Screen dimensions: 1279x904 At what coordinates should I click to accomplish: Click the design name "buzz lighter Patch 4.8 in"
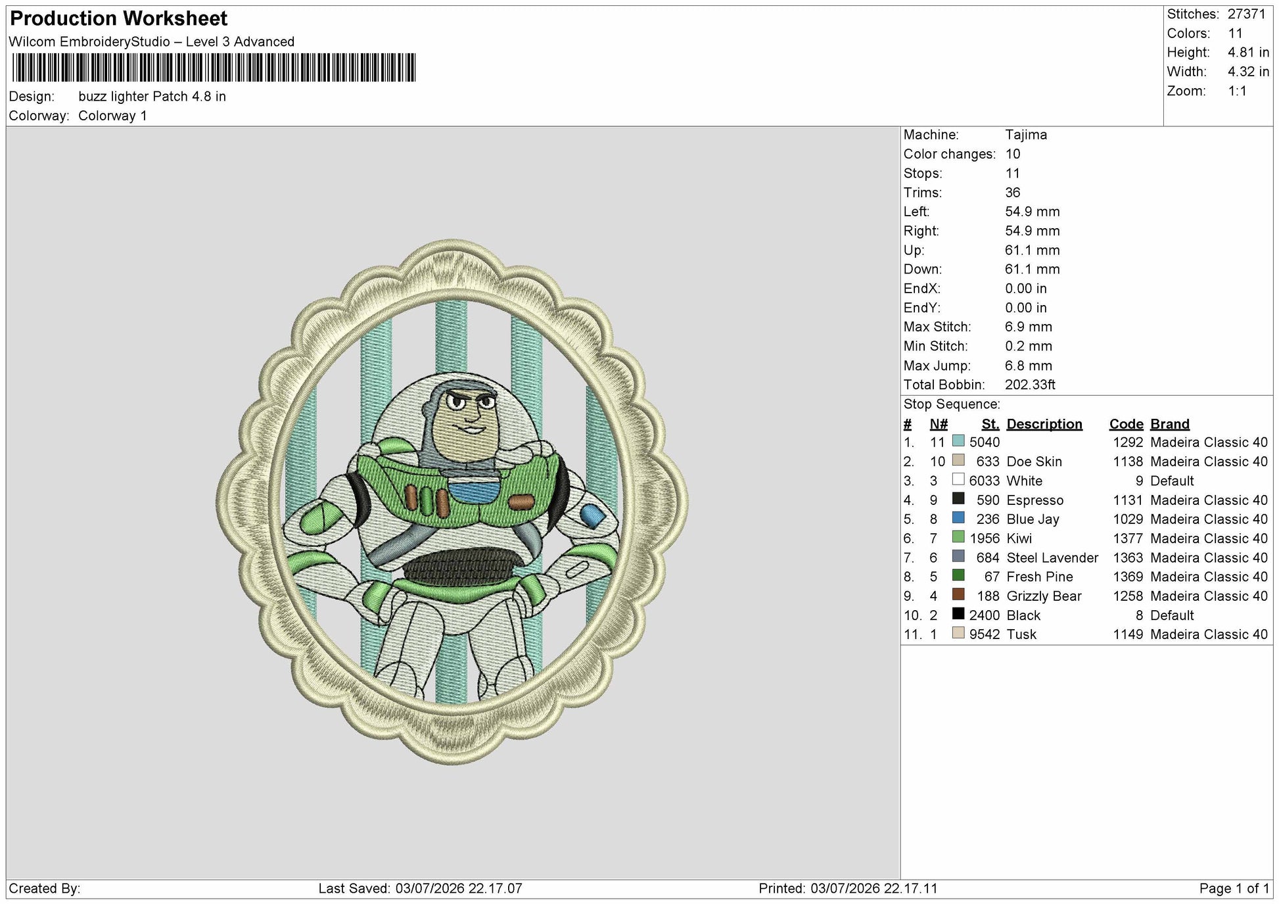click(x=152, y=97)
